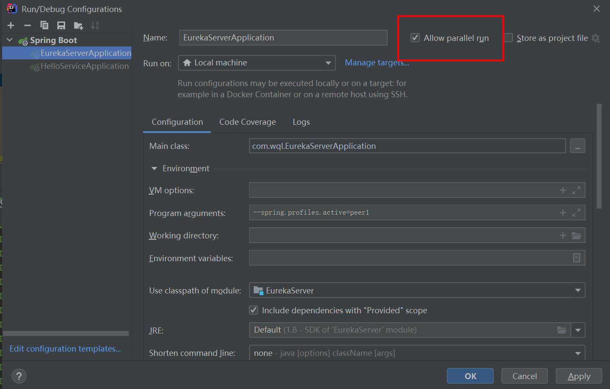The image size is (610, 389).
Task: Insert macro into Program arguments field
Action: (563, 213)
